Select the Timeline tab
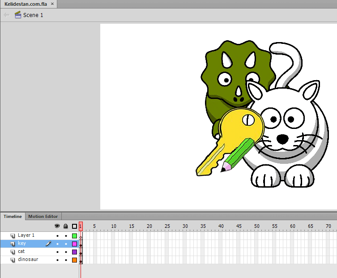This screenshot has width=337, height=278. pyautogui.click(x=13, y=217)
